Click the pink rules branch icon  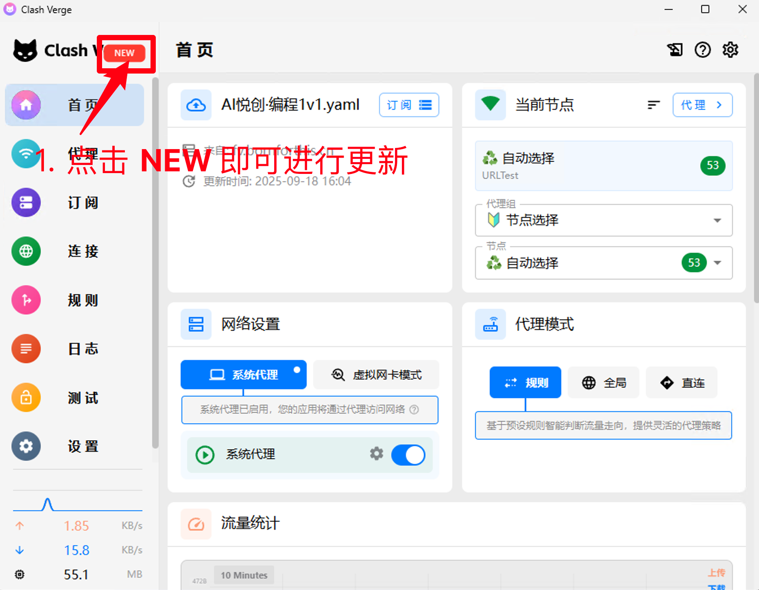tap(26, 300)
